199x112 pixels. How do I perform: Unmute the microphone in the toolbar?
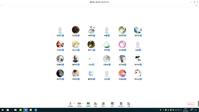70,105
